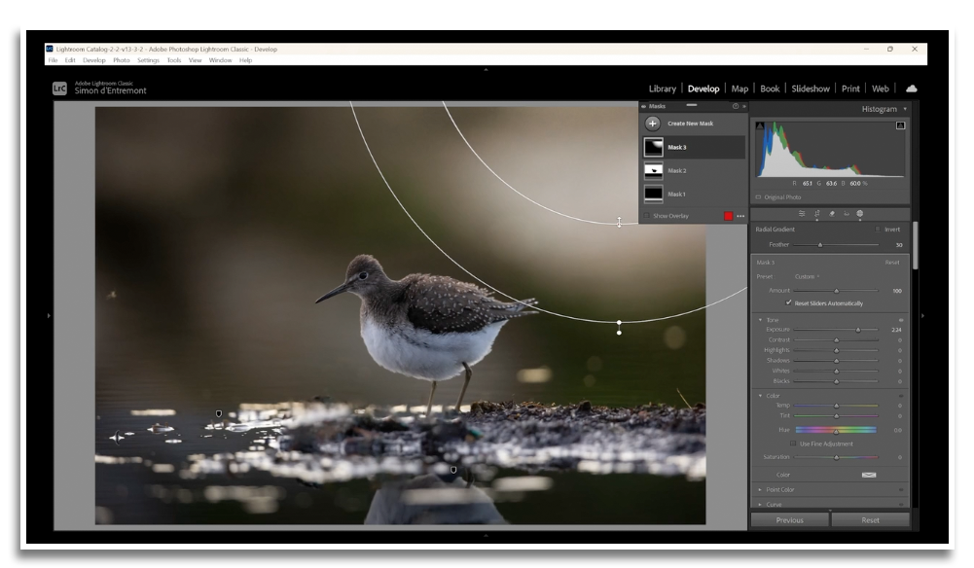Select the Red Eye correction tool icon
Viewport: 974px width, 568px height.
846,214
